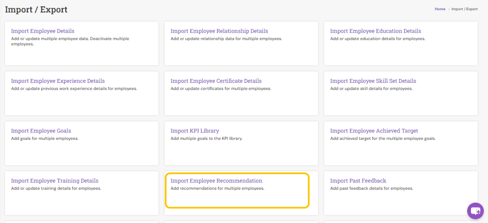
Task: Click 'Add or update relationship data' description
Action: coord(226,39)
